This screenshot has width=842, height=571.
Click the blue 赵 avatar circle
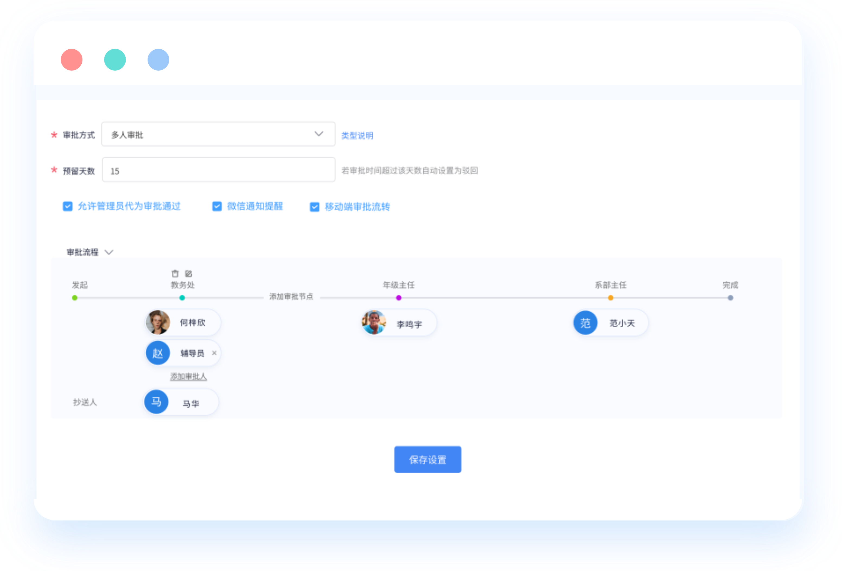pyautogui.click(x=158, y=353)
